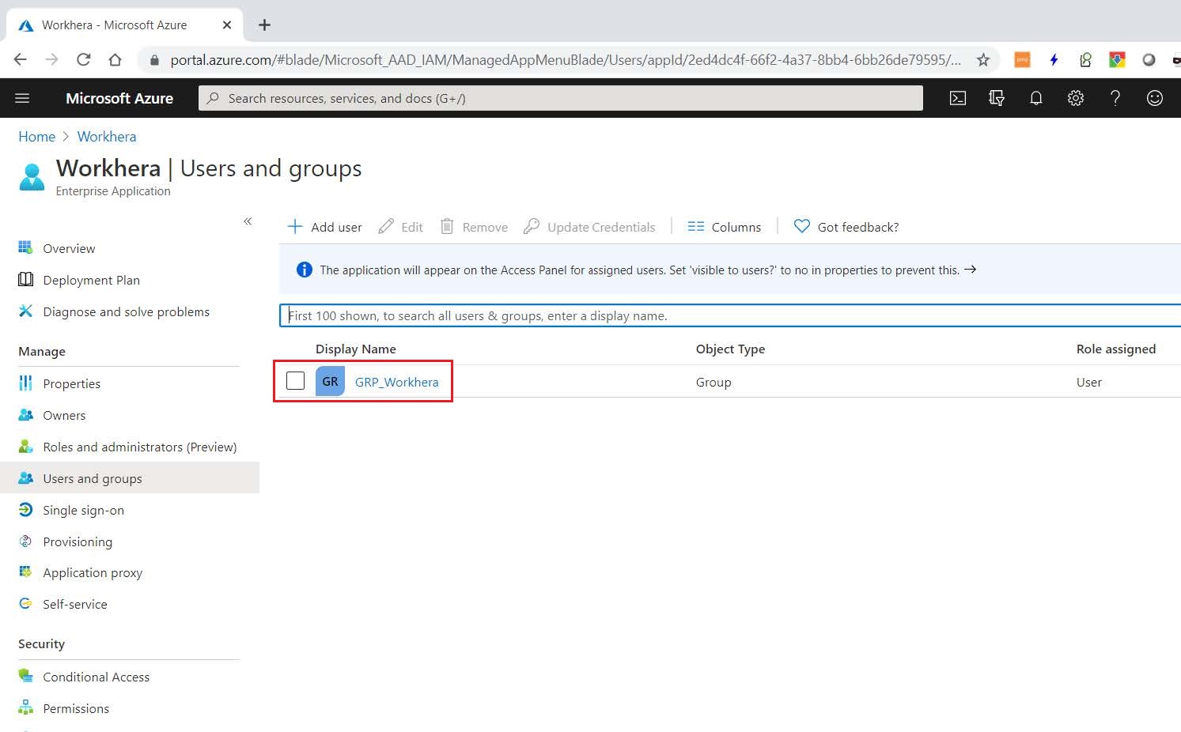Bookmark page with star icon
Viewport: 1181px width, 732px height.
[x=982, y=59]
